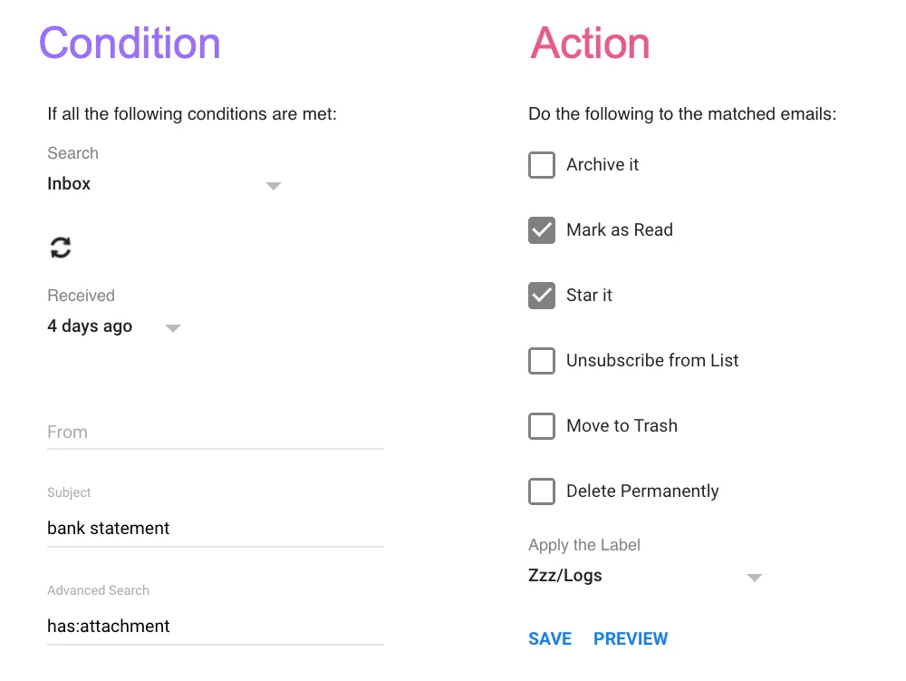Click the SAVE button

click(x=550, y=638)
